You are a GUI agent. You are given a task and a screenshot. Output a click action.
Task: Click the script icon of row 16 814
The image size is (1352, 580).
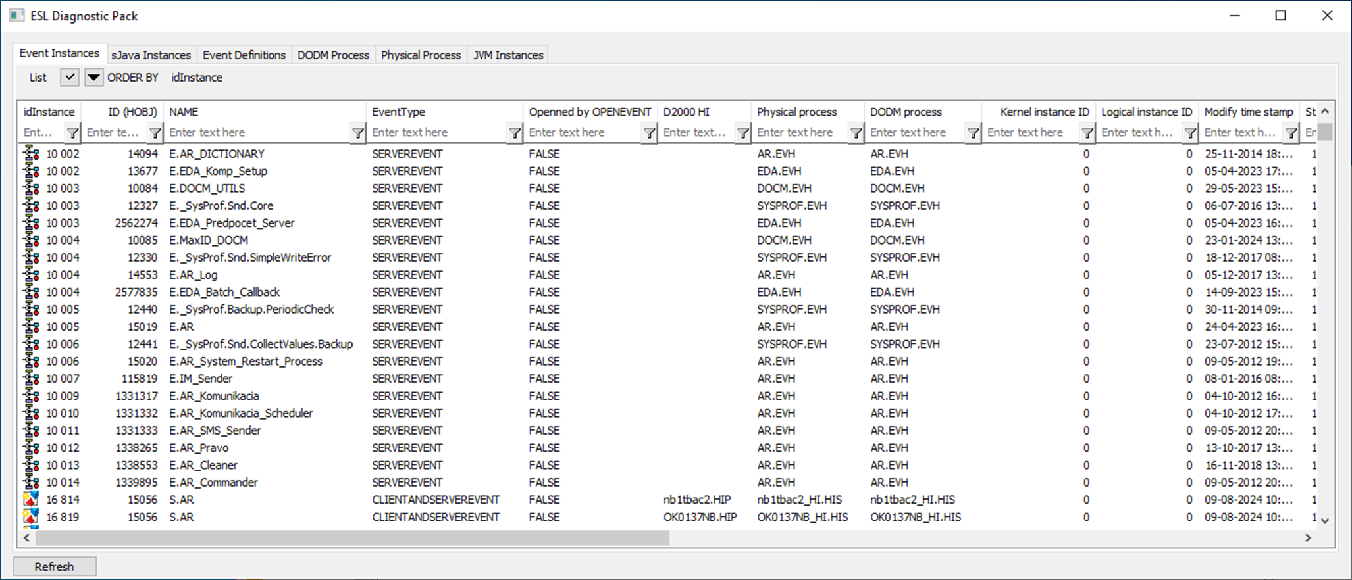point(31,500)
